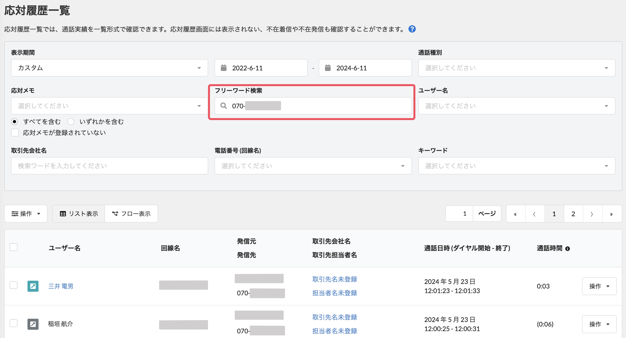
Task: Jump to the last page arrow
Action: point(612,214)
